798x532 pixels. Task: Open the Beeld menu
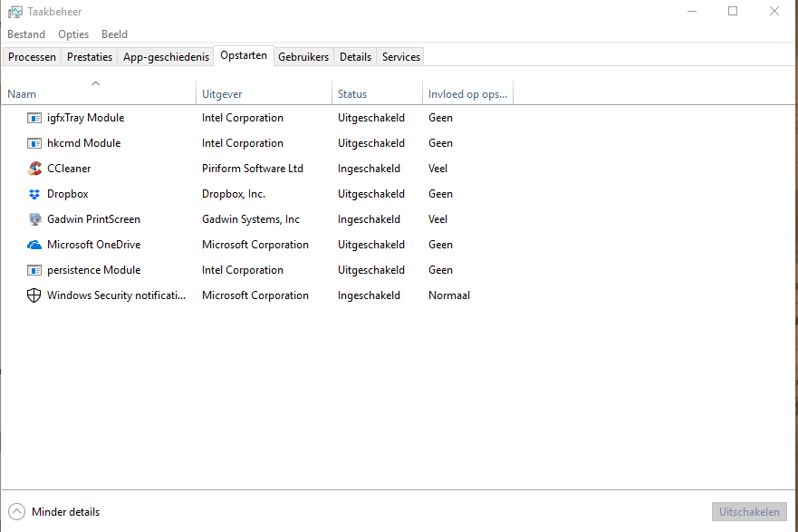coord(114,34)
